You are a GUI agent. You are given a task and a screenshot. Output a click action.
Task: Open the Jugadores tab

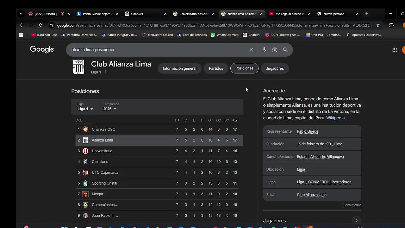pos(275,68)
